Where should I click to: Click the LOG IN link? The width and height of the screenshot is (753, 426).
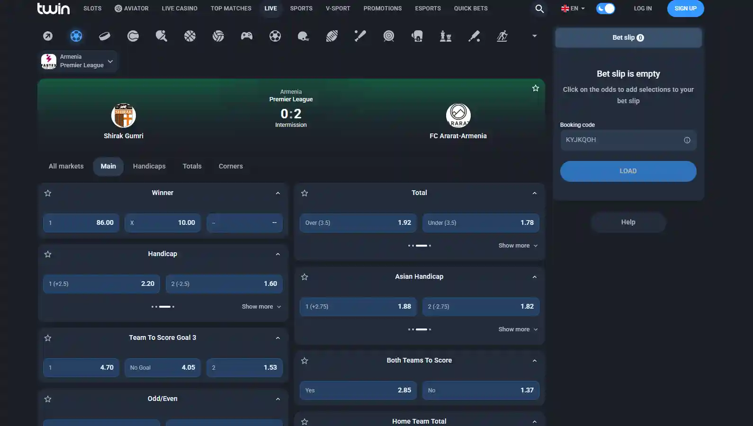(x=643, y=9)
